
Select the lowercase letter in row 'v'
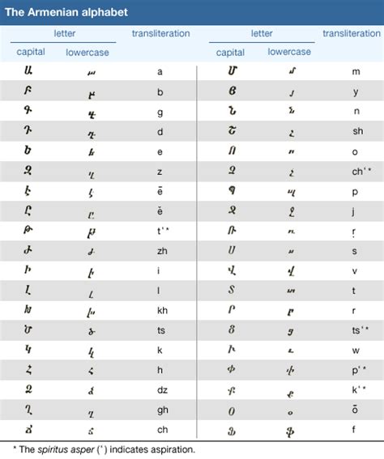pos(291,271)
